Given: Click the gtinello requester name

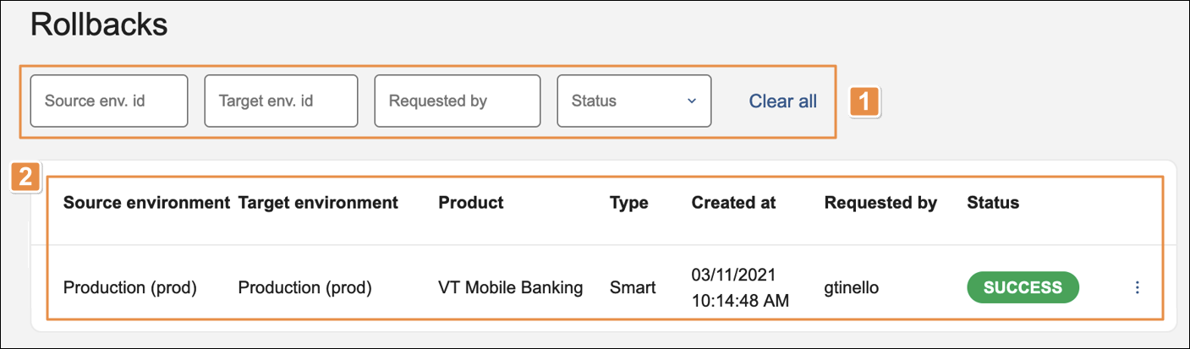Looking at the screenshot, I should pos(852,288).
